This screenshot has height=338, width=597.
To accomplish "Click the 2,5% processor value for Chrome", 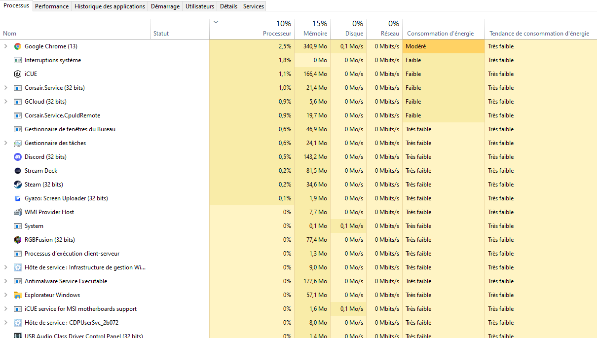I will click(x=285, y=46).
